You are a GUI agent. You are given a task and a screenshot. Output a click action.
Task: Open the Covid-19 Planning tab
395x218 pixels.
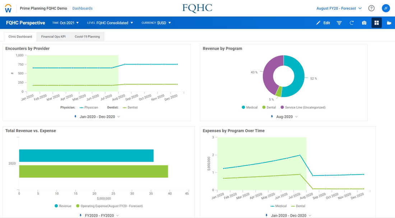87,37
